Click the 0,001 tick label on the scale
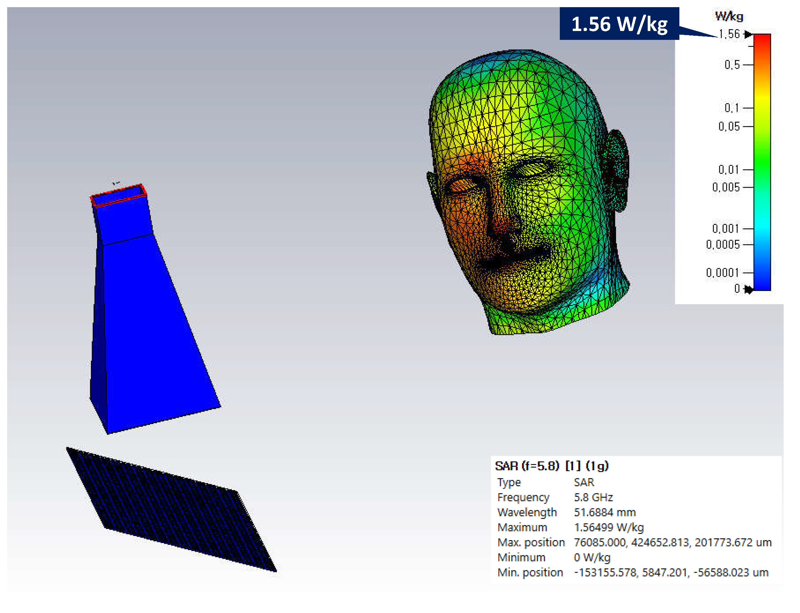The width and height of the screenshot is (800, 613). tap(726, 229)
